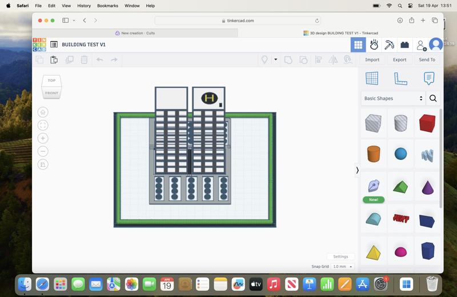This screenshot has width=457, height=297.
Task: Click the Send To button
Action: click(x=427, y=59)
